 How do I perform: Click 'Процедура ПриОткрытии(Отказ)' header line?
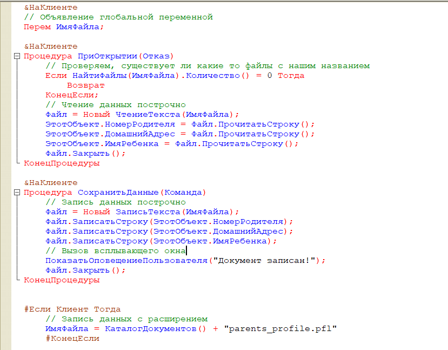pos(98,56)
